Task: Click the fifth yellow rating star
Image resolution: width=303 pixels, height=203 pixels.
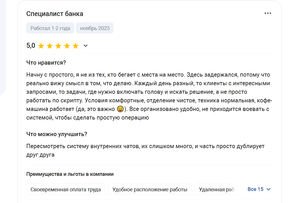Action: [76, 46]
